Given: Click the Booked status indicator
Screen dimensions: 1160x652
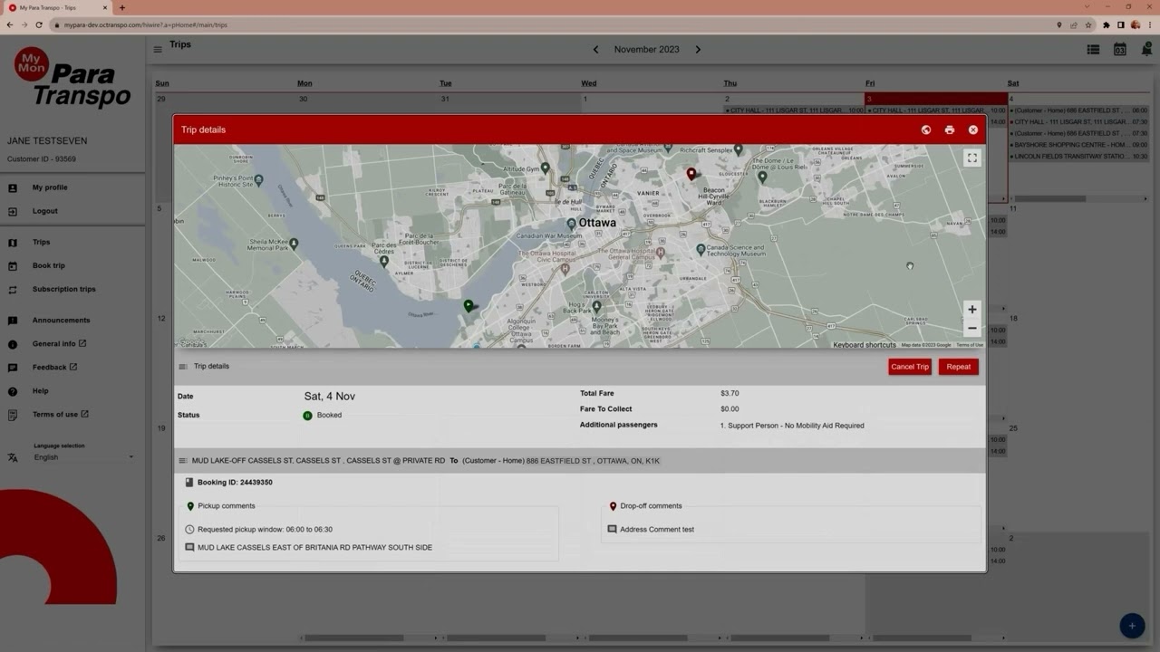Looking at the screenshot, I should pos(323,416).
